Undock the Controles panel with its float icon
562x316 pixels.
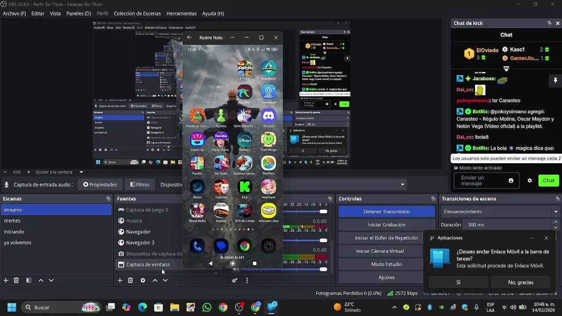click(433, 199)
